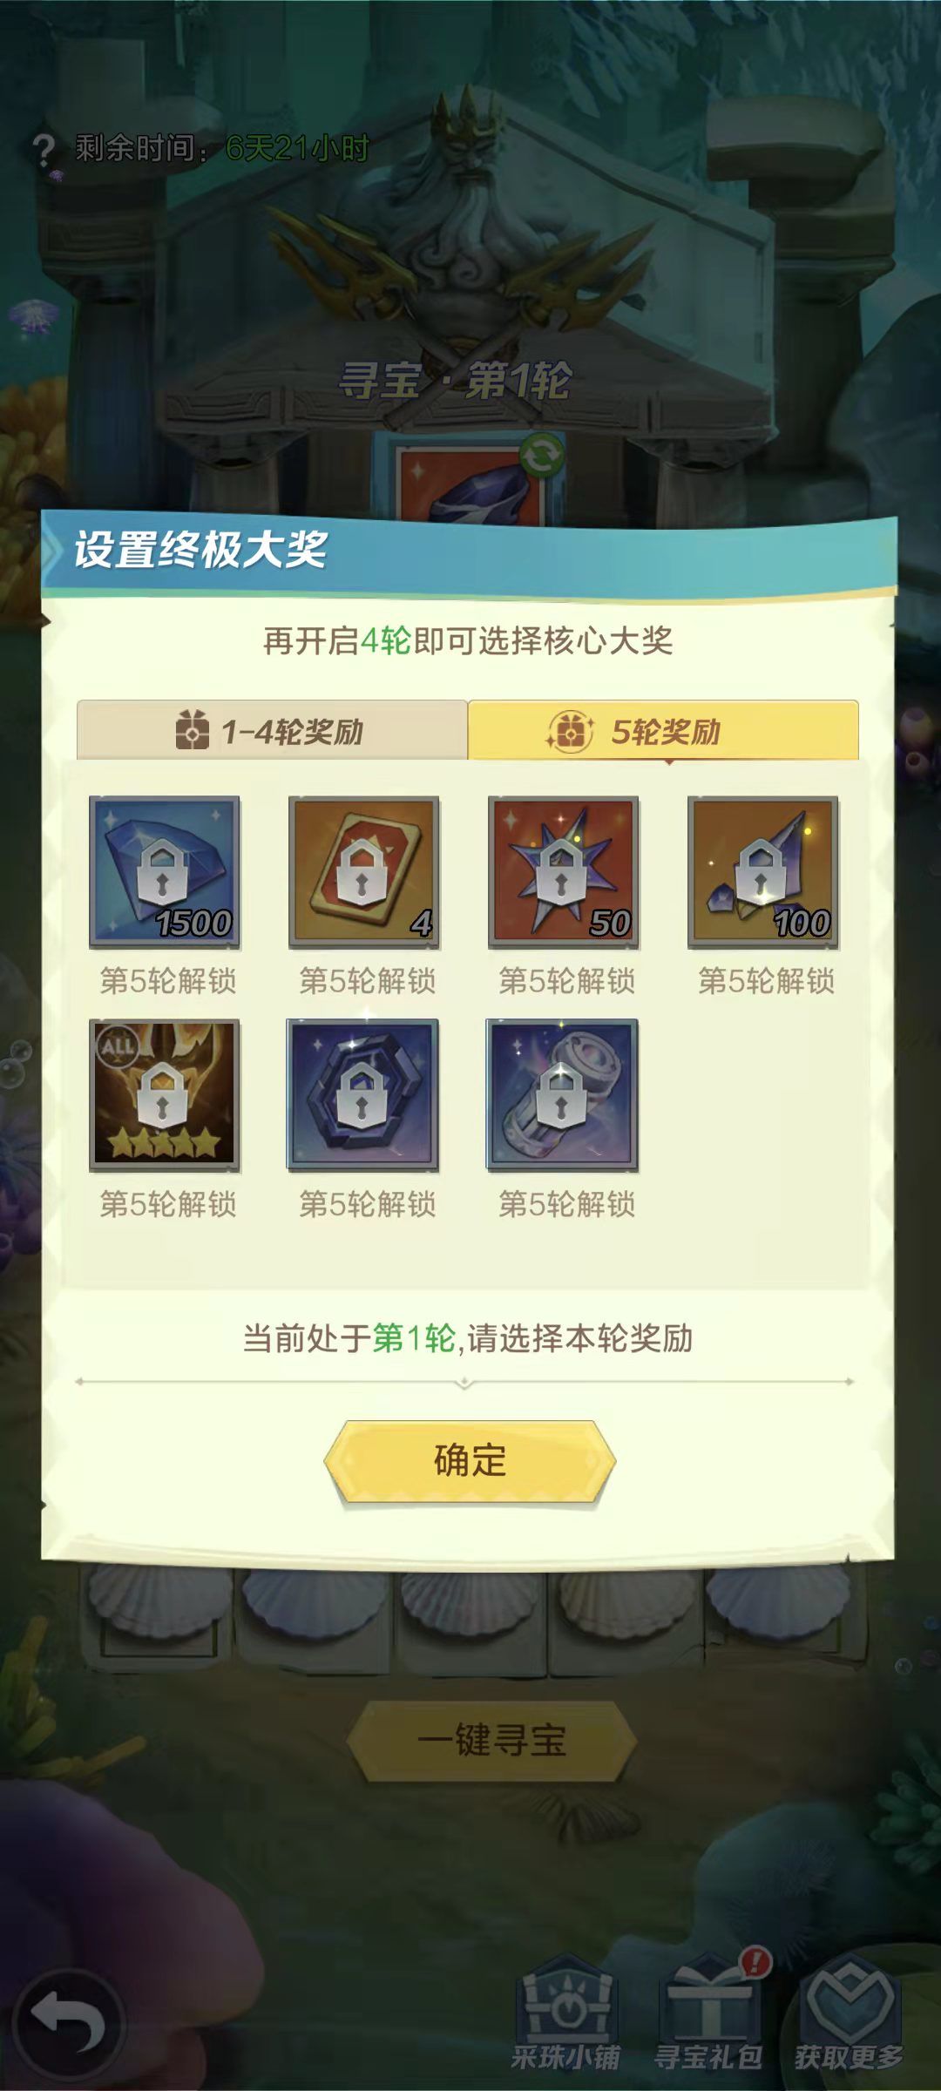The width and height of the screenshot is (941, 2091).
Task: Choose the locked hexagon ring reward
Action: [x=363, y=1094]
